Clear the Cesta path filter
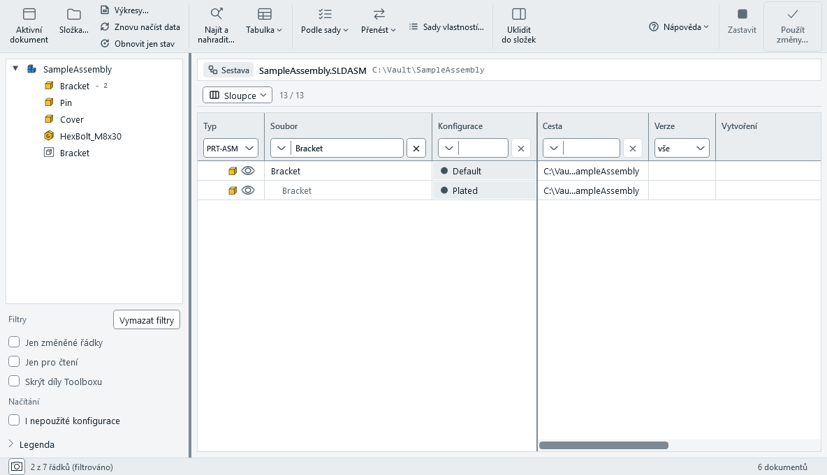This screenshot has width=827, height=475. coord(633,148)
